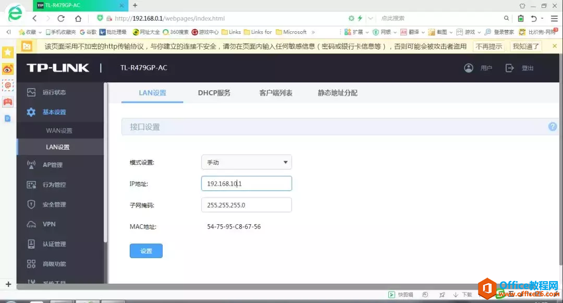Open 认证管理 authentication section
This screenshot has width=563, height=303.
[54, 244]
